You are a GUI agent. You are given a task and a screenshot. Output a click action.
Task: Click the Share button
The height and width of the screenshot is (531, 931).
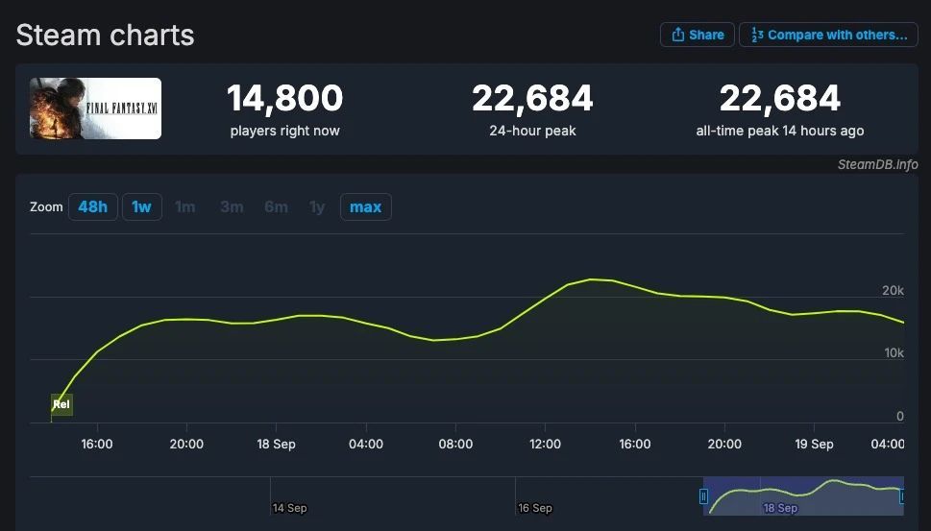tap(698, 35)
